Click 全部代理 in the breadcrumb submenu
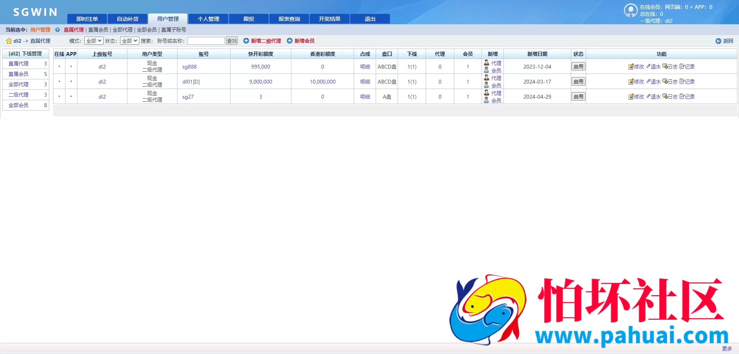This screenshot has width=739, height=354. 122,30
